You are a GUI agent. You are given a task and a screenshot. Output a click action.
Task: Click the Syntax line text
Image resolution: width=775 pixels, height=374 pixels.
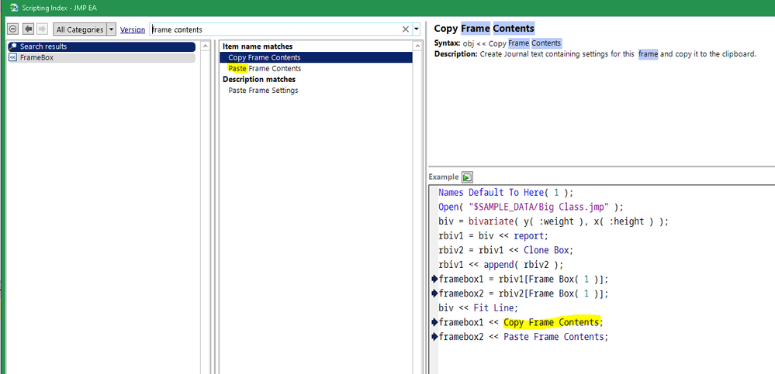(x=498, y=43)
